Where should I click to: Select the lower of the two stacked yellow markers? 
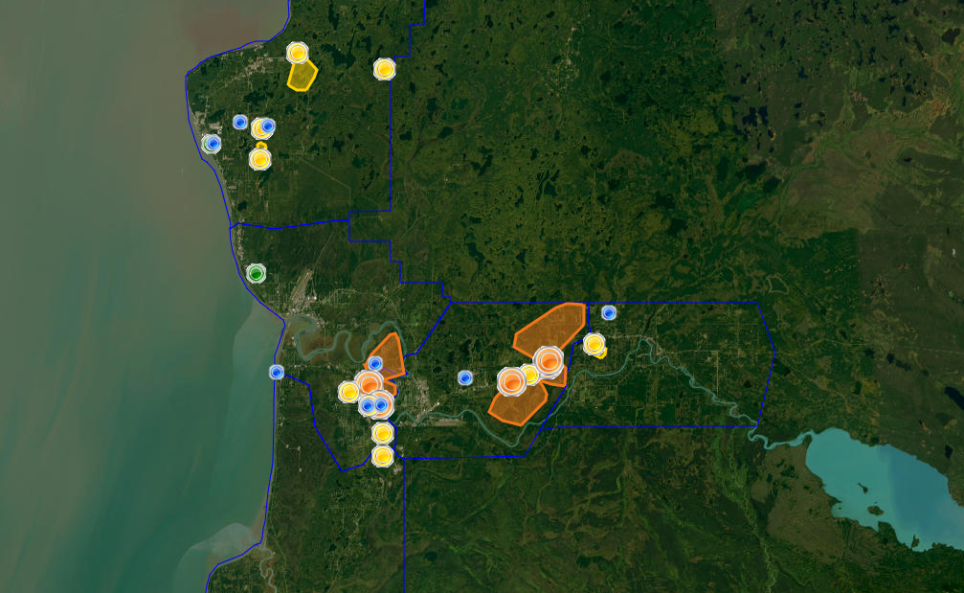tap(382, 456)
